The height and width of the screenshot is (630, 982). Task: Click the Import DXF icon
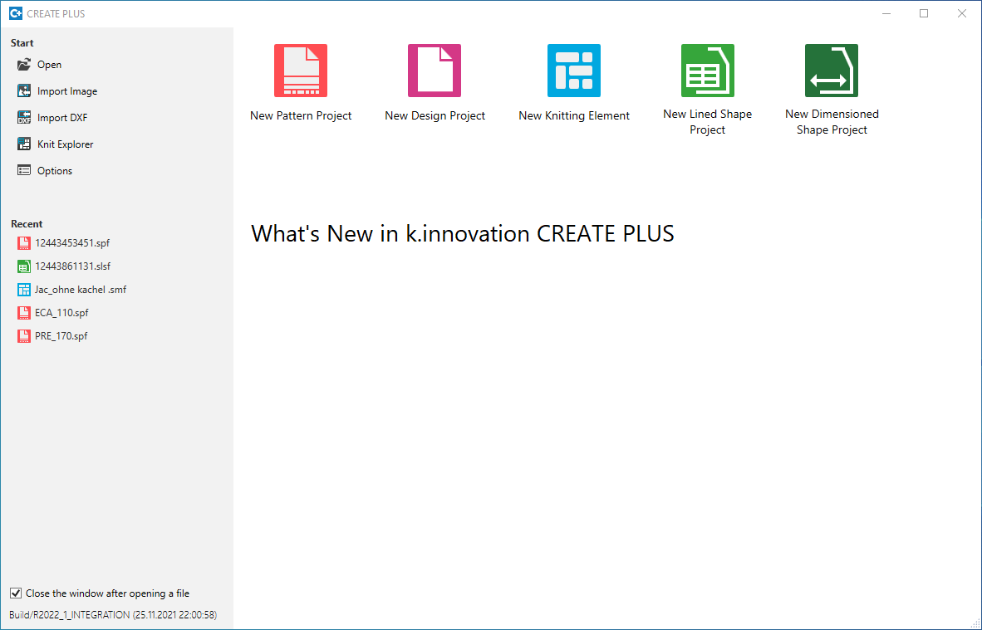click(x=24, y=118)
